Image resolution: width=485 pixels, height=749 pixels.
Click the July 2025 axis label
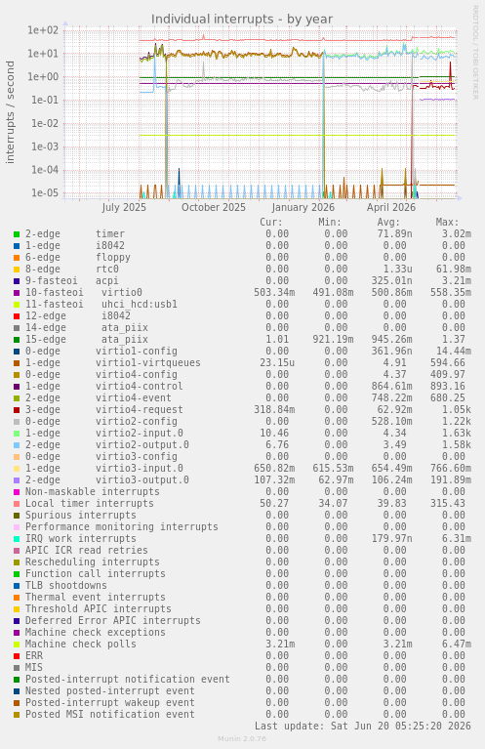(124, 207)
